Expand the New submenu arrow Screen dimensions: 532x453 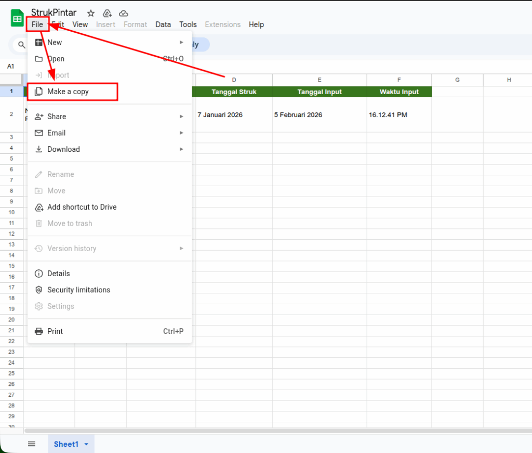pyautogui.click(x=181, y=43)
